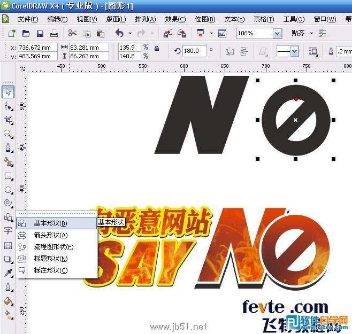352x334 pixels.
Task: Open the 排列(A) menu
Action: pos(146,19)
